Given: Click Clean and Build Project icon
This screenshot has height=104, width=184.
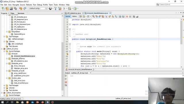Looking at the screenshot, I should pos(60,8).
